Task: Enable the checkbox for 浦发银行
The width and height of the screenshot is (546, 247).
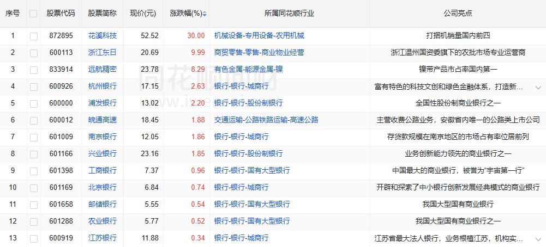Action: click(x=34, y=103)
